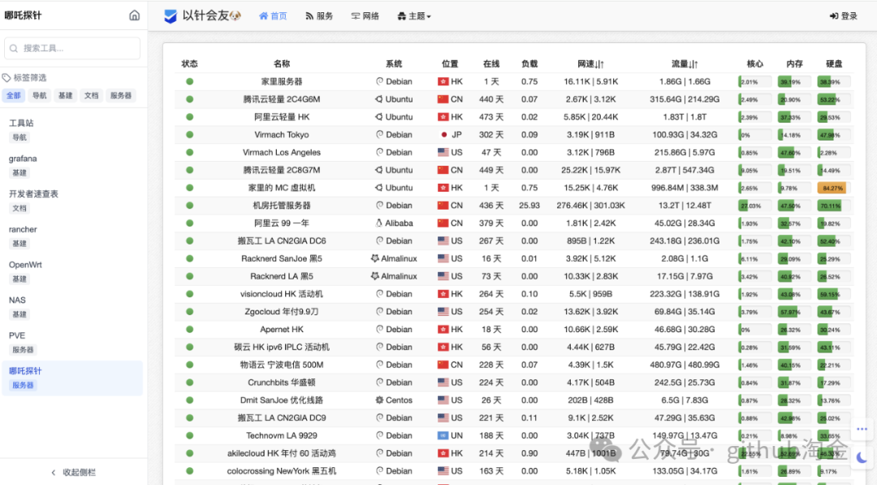Select colocrossing NewYork 黑五机 row name

[x=281, y=471]
